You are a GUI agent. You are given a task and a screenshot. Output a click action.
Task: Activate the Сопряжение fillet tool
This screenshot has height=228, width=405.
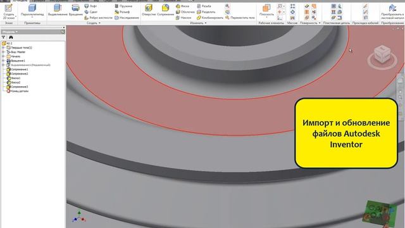coord(165,11)
